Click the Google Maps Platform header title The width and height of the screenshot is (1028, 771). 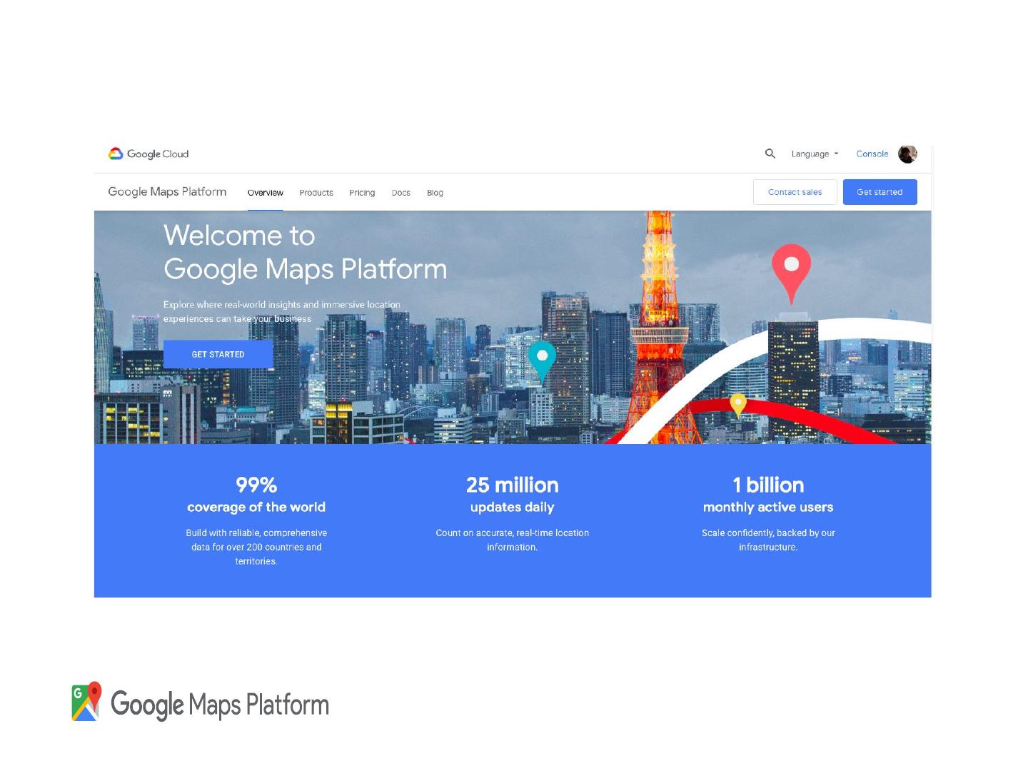[167, 191]
